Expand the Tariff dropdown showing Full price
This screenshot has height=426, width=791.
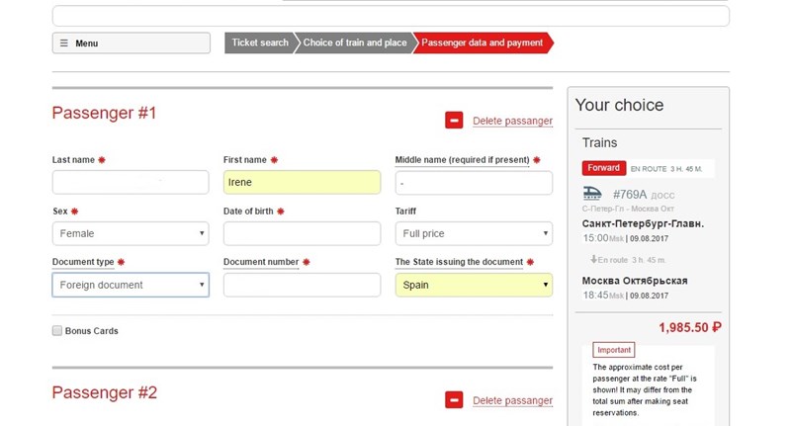[x=474, y=233]
